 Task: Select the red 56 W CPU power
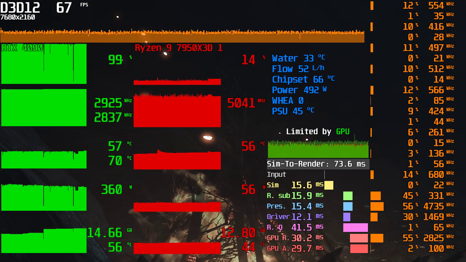[x=253, y=190]
